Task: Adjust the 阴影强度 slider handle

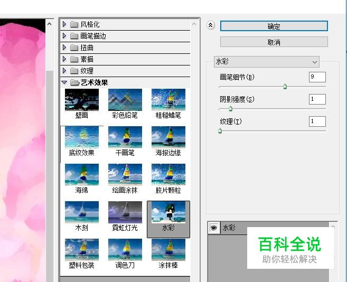Action: point(230,108)
